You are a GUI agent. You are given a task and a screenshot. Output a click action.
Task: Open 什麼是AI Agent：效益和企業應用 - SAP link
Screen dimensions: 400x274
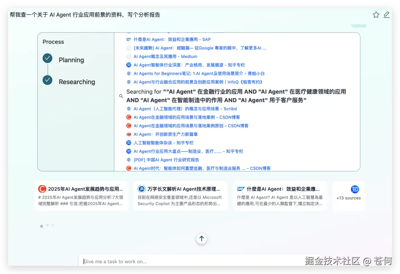pyautogui.click(x=172, y=39)
